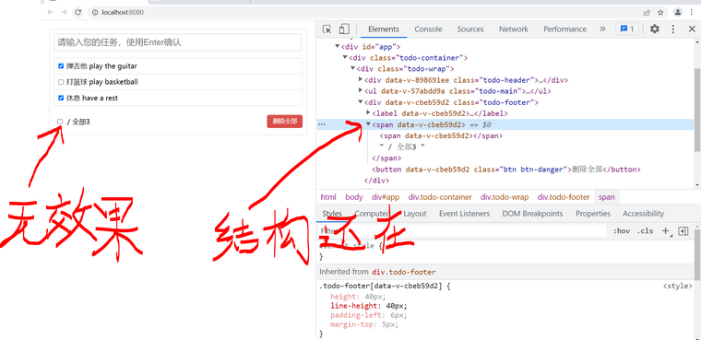The width and height of the screenshot is (701, 340).
Task: Uncheck the 弹吉他 play the guitar task
Action: pyautogui.click(x=61, y=66)
